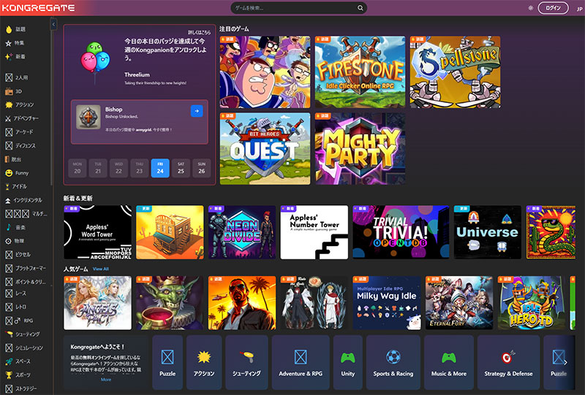Viewport: 585px width, 395px height.
Task: Open the Unity gamepad category tile
Action: [348, 362]
